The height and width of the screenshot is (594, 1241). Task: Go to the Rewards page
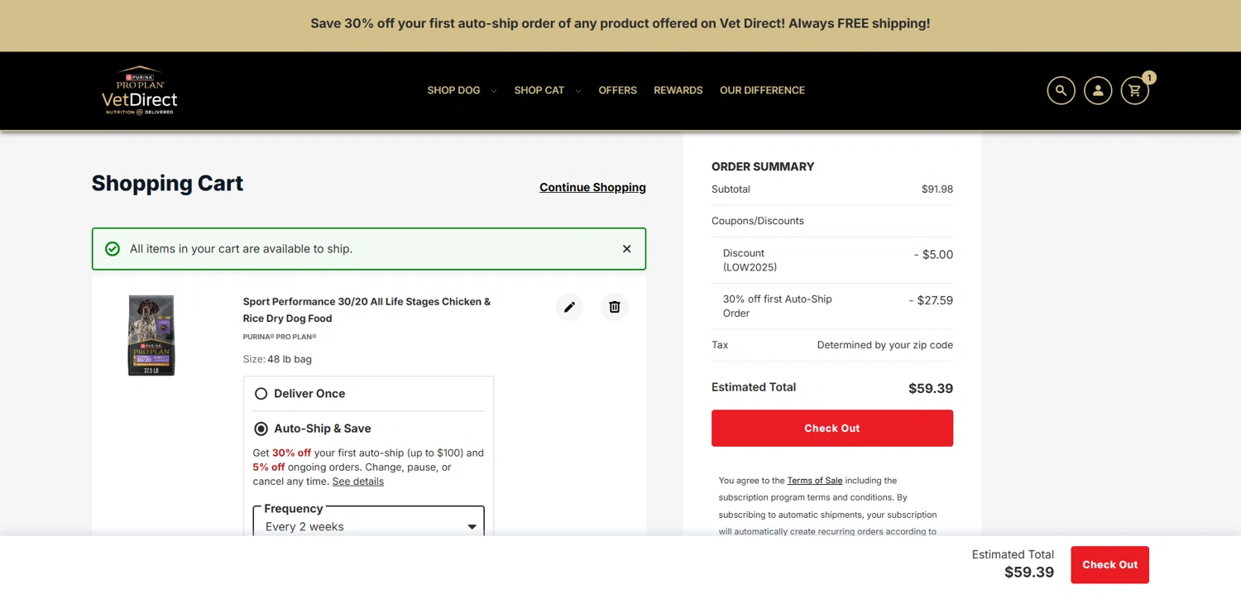(678, 90)
